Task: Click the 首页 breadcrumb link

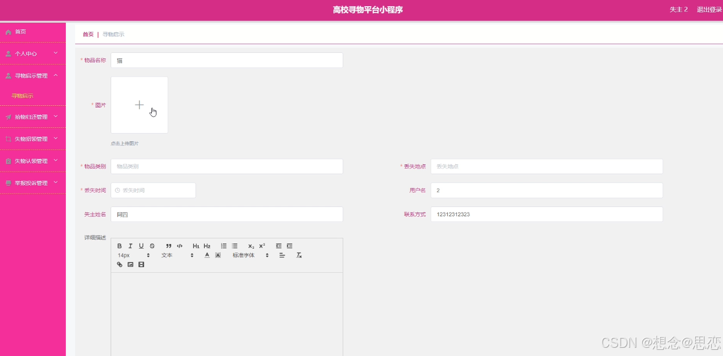Action: coord(88,34)
